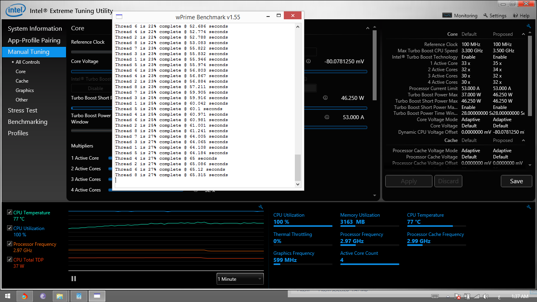Click the Intel XTU taskbar button
The height and width of the screenshot is (302, 537).
[x=79, y=296]
